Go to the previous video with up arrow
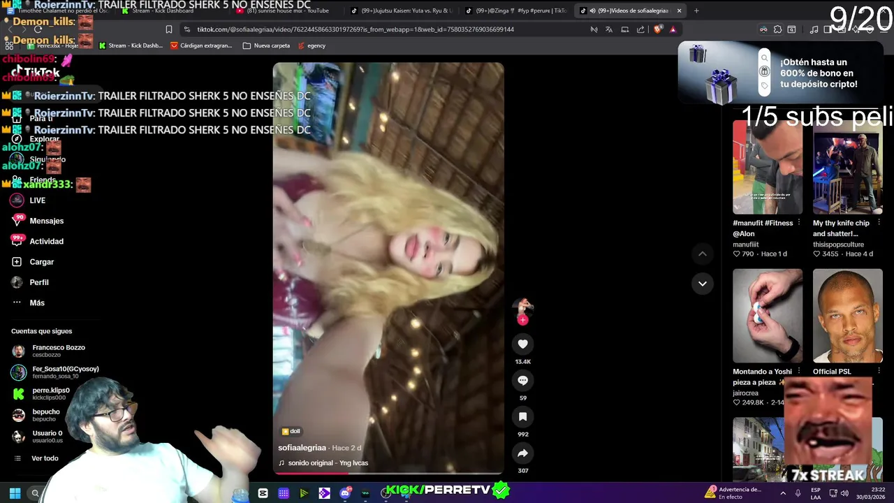 coord(703,254)
